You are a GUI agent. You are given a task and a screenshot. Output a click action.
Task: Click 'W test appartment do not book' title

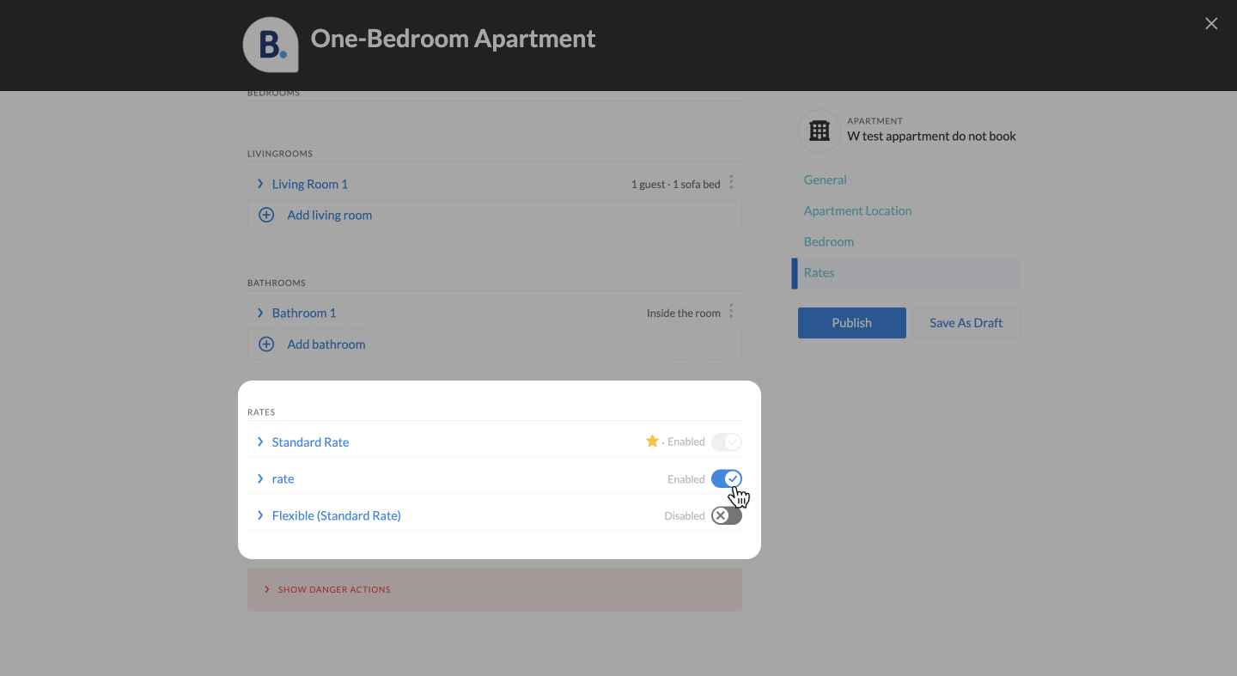(x=932, y=136)
